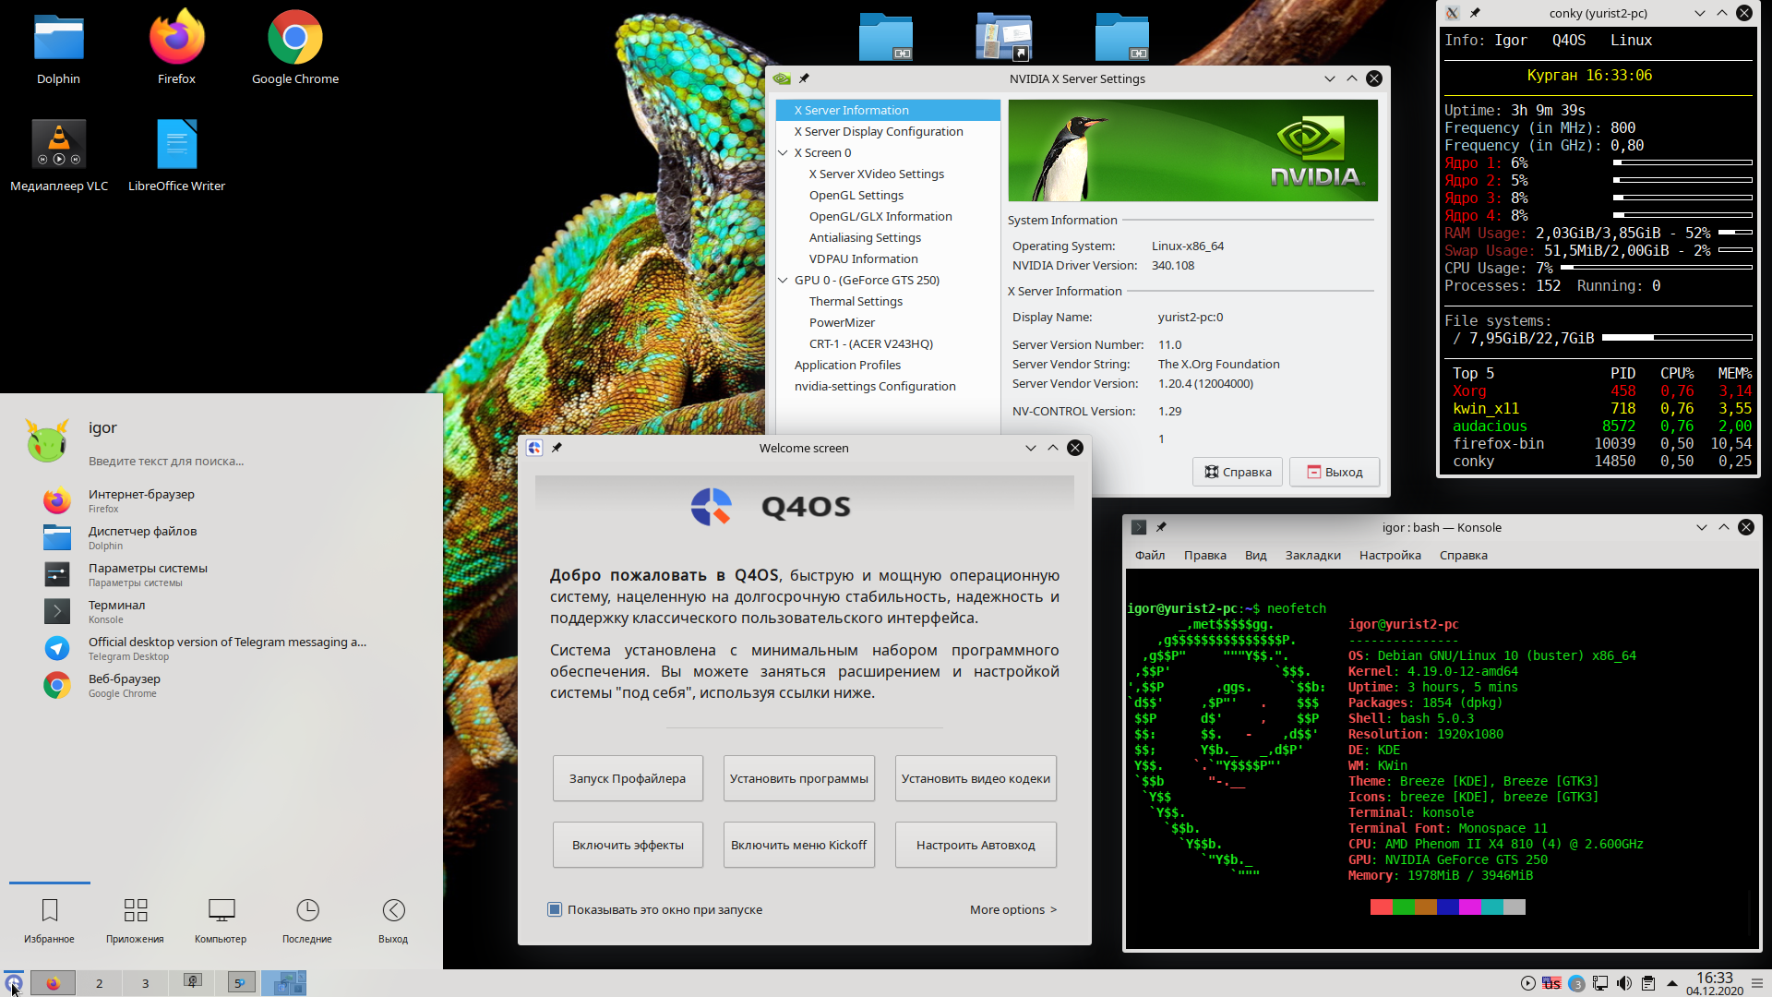The width and height of the screenshot is (1772, 997).
Task: Launch Telegram Desktop from start menu
Action: pos(221,648)
